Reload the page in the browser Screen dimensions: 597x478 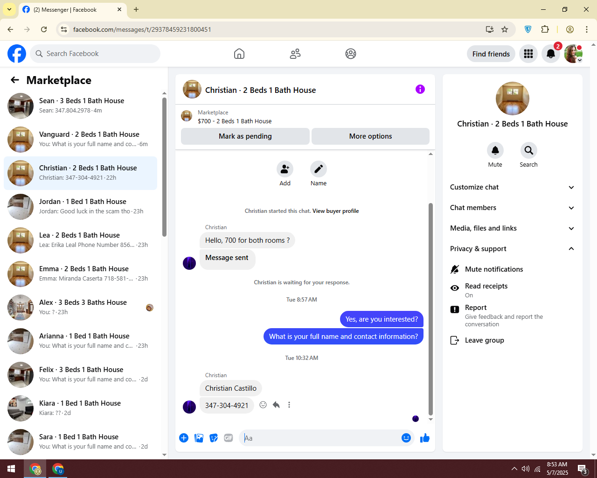(x=44, y=29)
